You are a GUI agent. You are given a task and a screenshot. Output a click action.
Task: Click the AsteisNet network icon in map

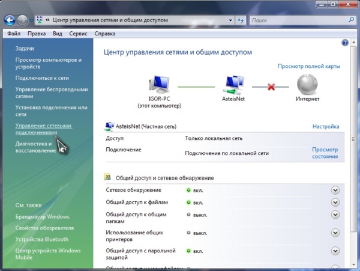(233, 85)
